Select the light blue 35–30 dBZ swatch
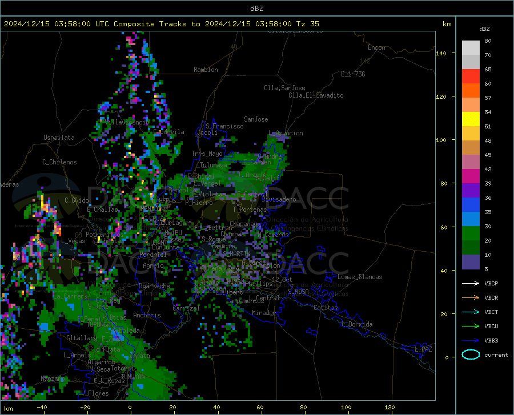 click(471, 219)
